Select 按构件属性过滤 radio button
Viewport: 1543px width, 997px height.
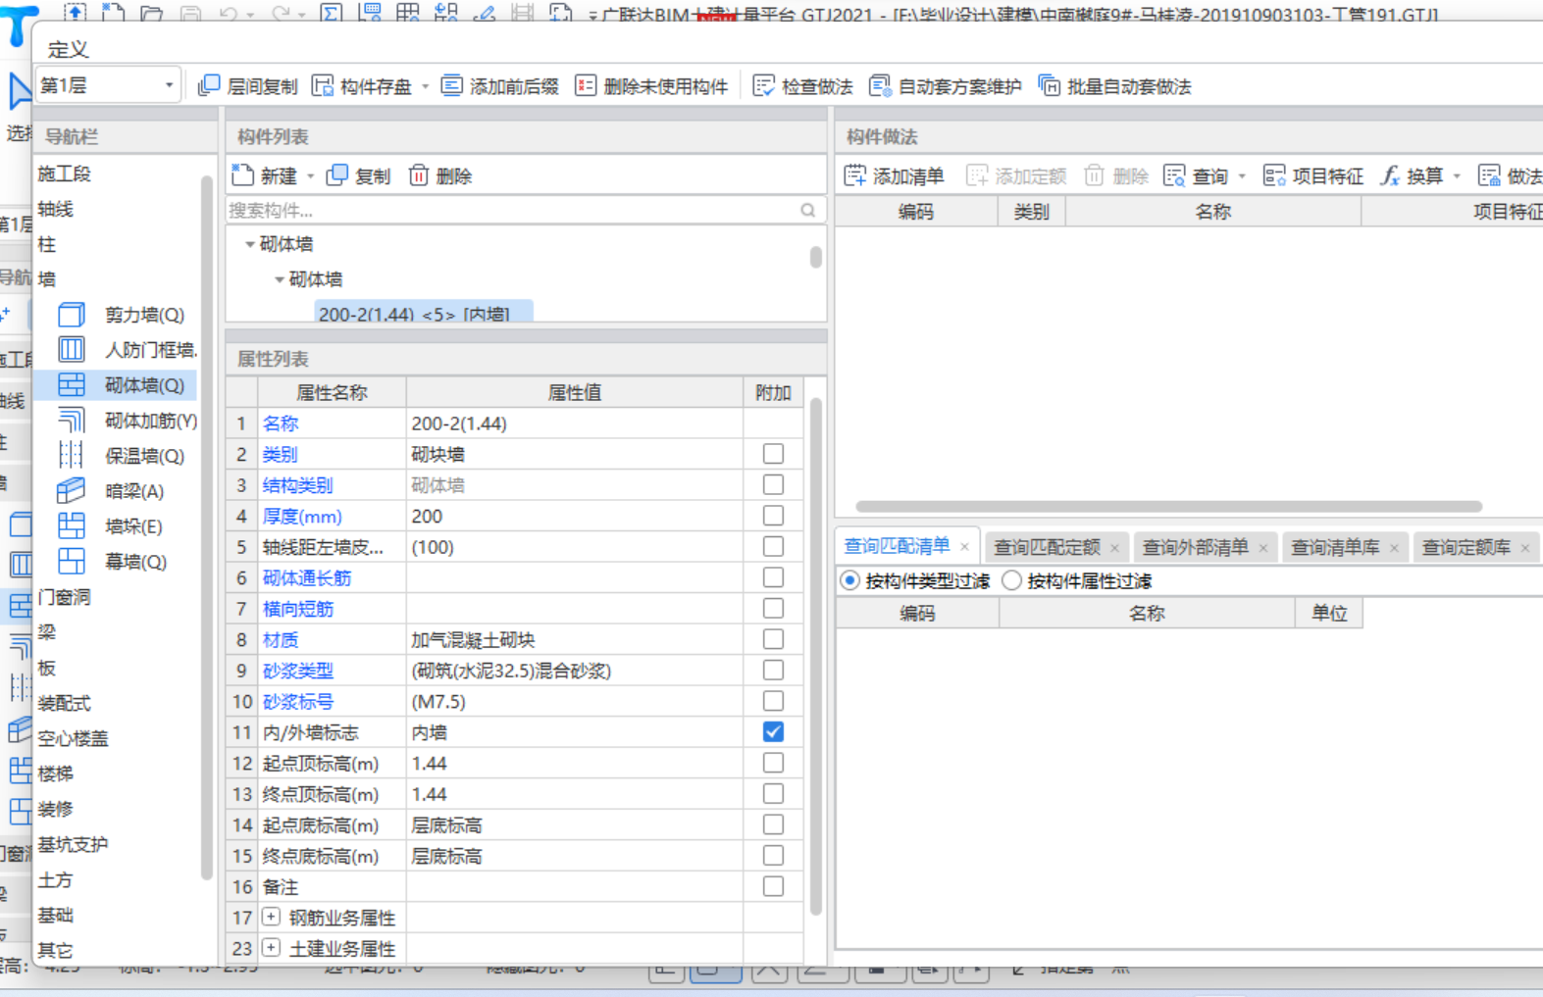pos(1011,580)
